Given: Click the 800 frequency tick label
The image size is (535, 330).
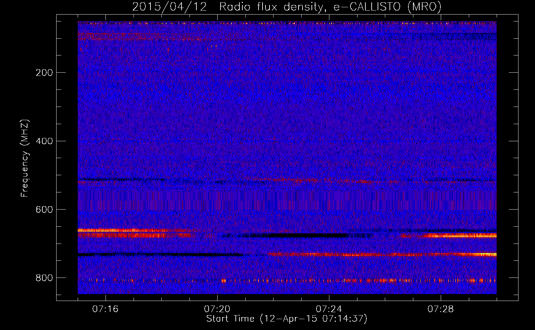Looking at the screenshot, I should point(44,278).
